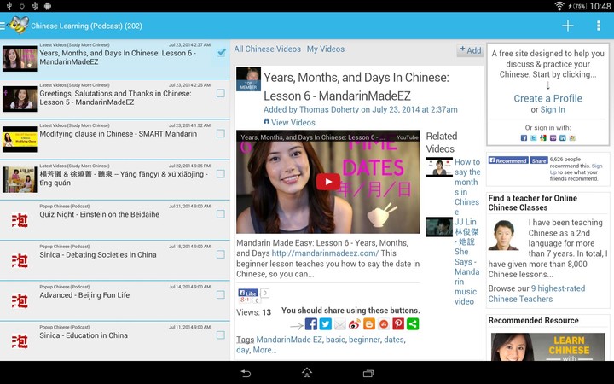Click the + Add button
This screenshot has height=384, width=614.
coord(470,50)
